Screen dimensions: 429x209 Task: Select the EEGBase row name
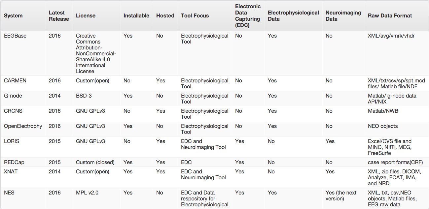coord(15,36)
